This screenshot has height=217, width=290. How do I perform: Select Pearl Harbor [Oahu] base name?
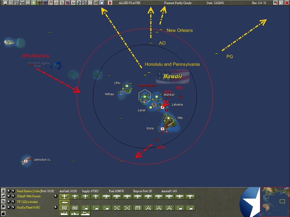pyautogui.click(x=29, y=191)
